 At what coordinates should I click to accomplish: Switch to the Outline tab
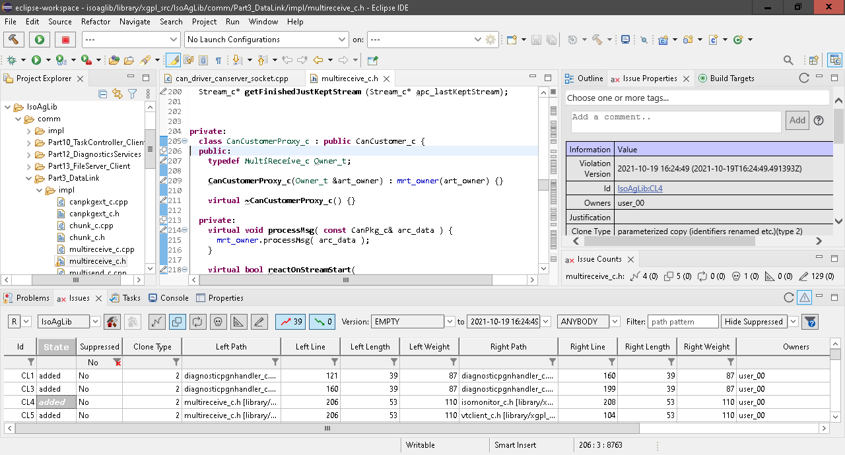pyautogui.click(x=584, y=78)
